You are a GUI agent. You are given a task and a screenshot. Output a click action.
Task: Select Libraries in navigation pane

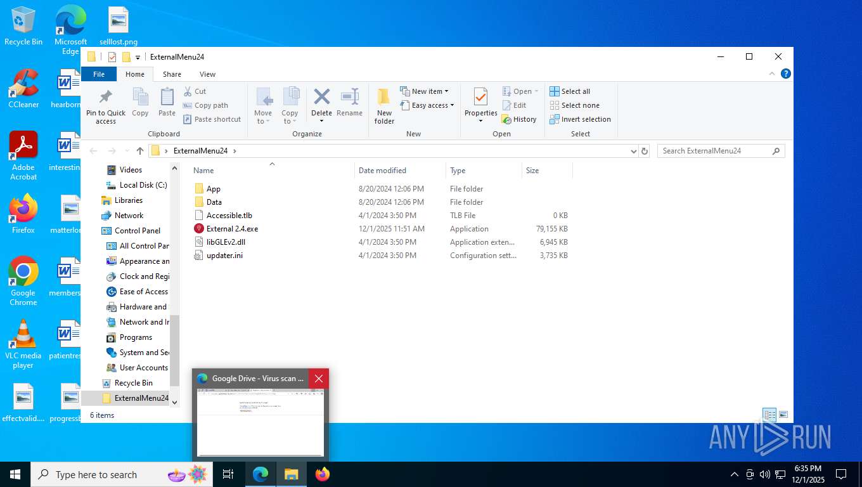tap(129, 200)
